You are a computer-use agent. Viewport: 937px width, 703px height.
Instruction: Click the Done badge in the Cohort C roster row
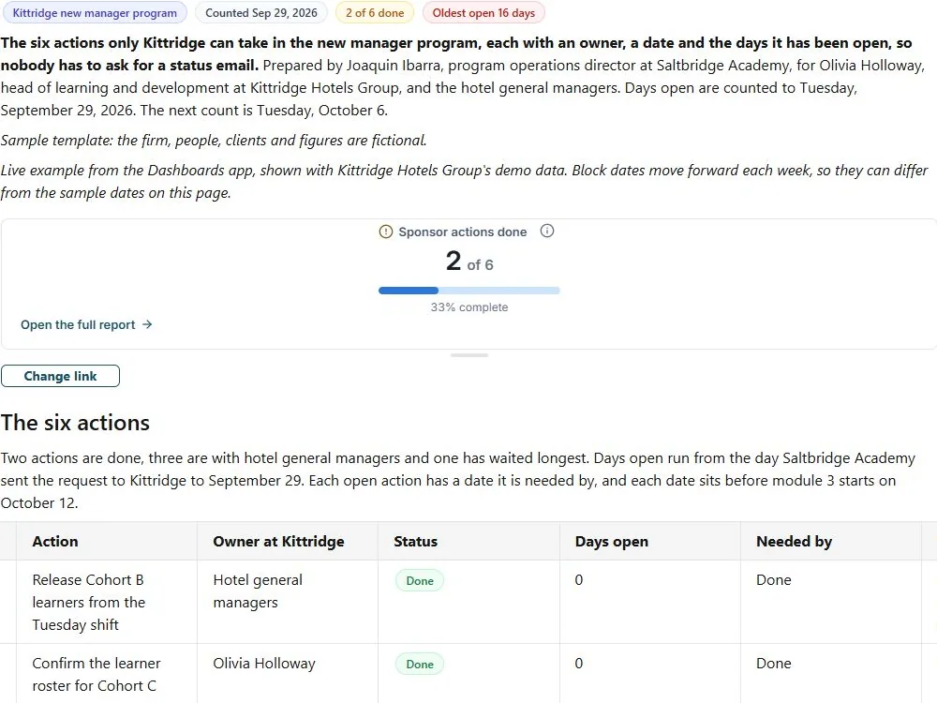tap(420, 665)
